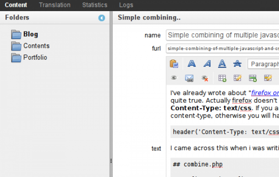Viewport: 279px width, 177px height.
Task: Click the edit table properties icon
Action: tap(238, 78)
